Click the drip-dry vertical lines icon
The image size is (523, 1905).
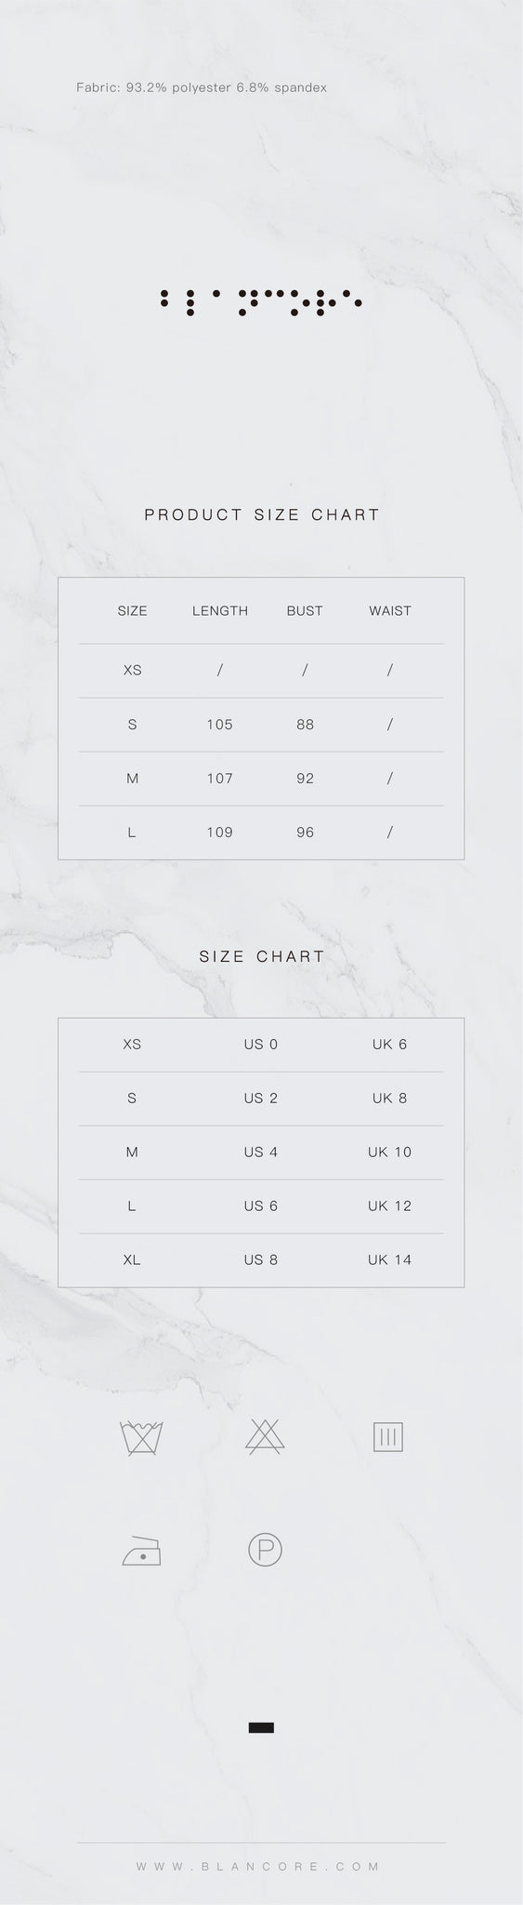click(x=387, y=1437)
